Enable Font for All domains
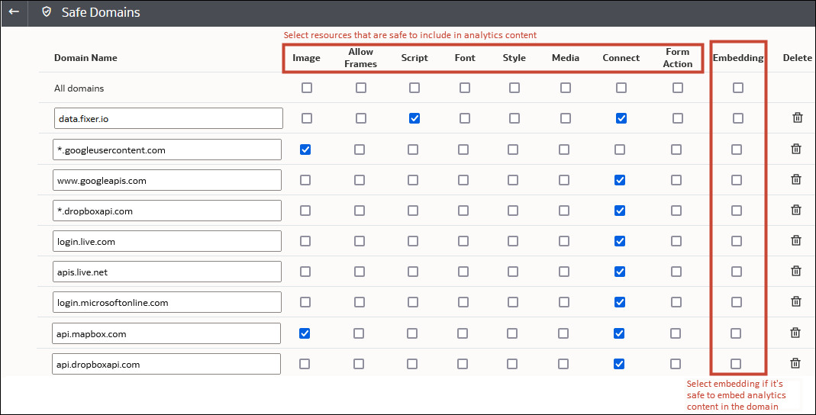 (x=465, y=88)
